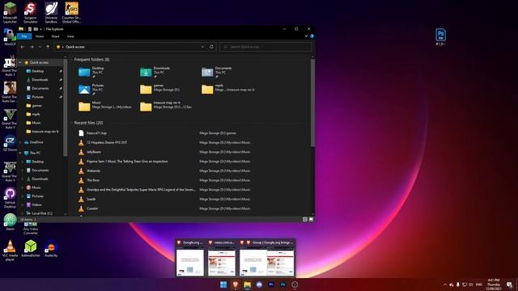Viewport: 518px width, 291px height.
Task: Open the Photoshop file on desktop
Action: click(440, 37)
